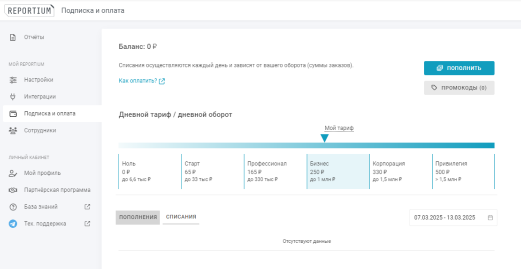This screenshot has width=521, height=269.
Task: Click the База знаний external link icon
Action: (x=87, y=207)
